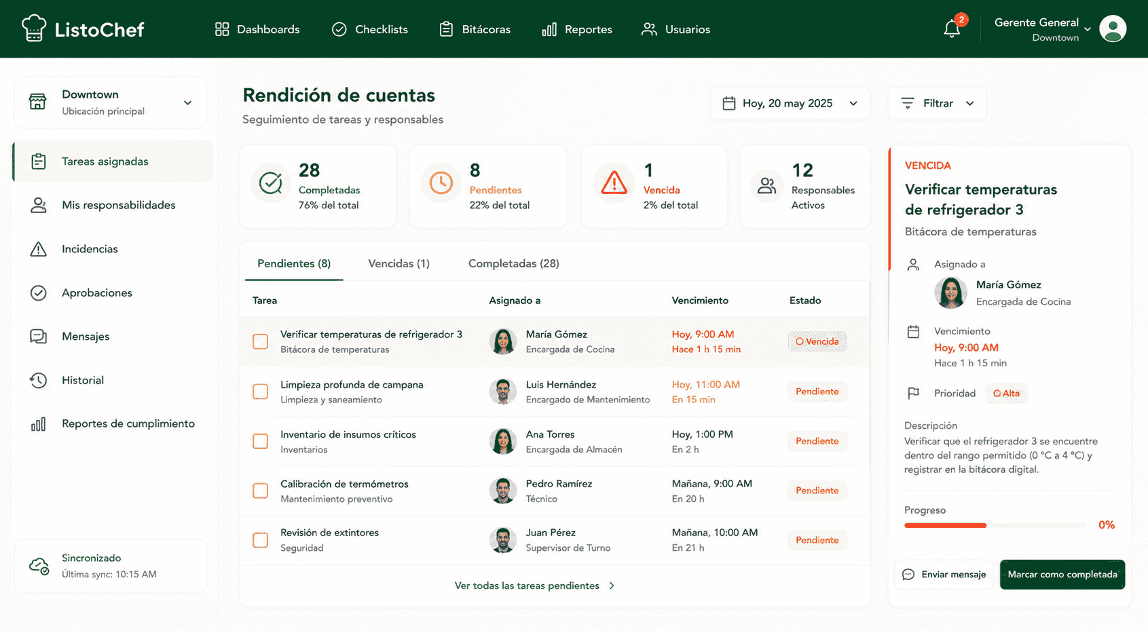Click the Mensajes chat bubble icon

pyautogui.click(x=39, y=337)
